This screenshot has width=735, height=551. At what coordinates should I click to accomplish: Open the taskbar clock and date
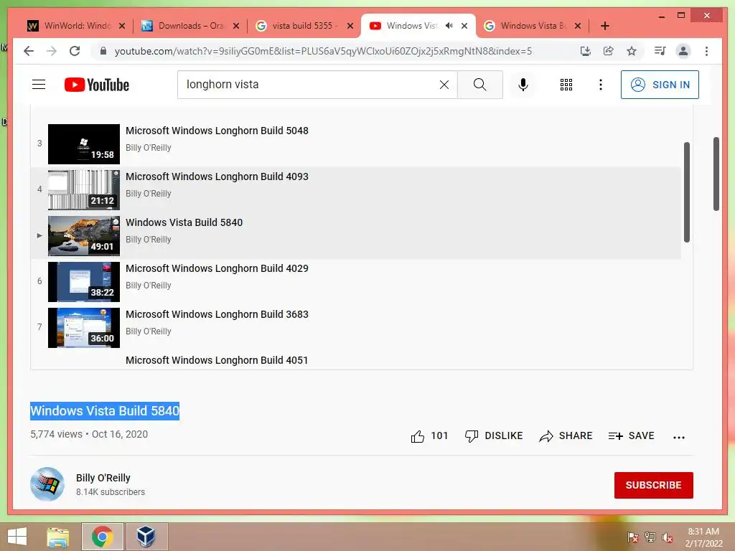pyautogui.click(x=703, y=537)
